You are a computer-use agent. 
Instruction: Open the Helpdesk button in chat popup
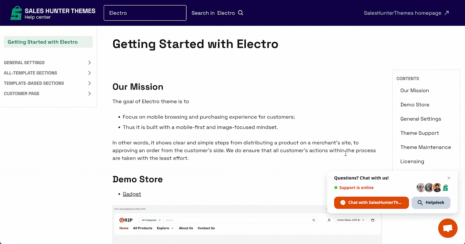(x=431, y=203)
